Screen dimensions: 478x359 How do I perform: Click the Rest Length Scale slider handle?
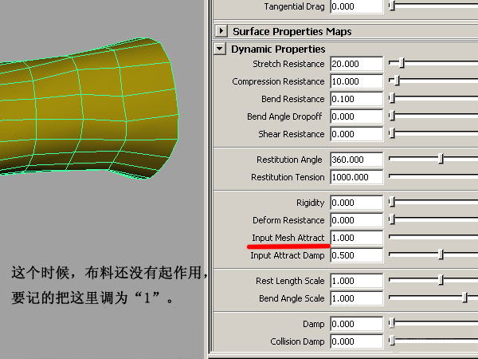(441, 280)
